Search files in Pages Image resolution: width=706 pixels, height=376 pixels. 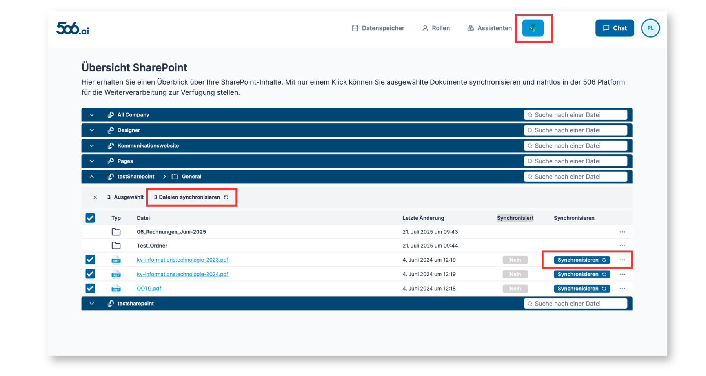coord(575,161)
